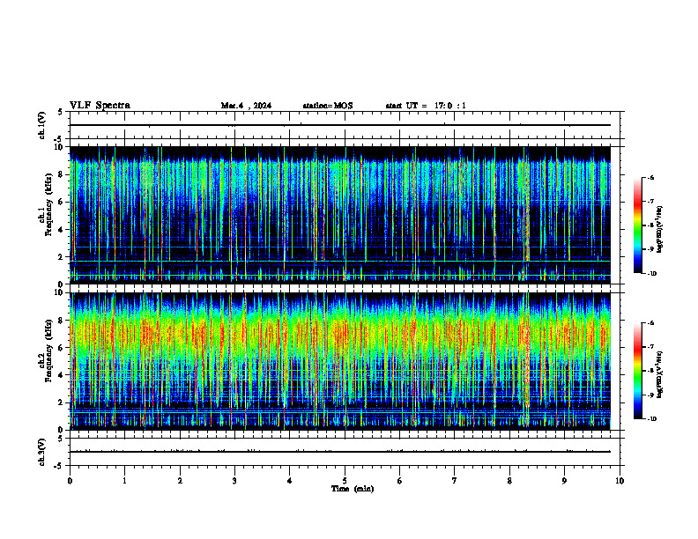Click the "-10" label on ch.1 colorbar
Screen dimensions: 698x539
pos(651,274)
